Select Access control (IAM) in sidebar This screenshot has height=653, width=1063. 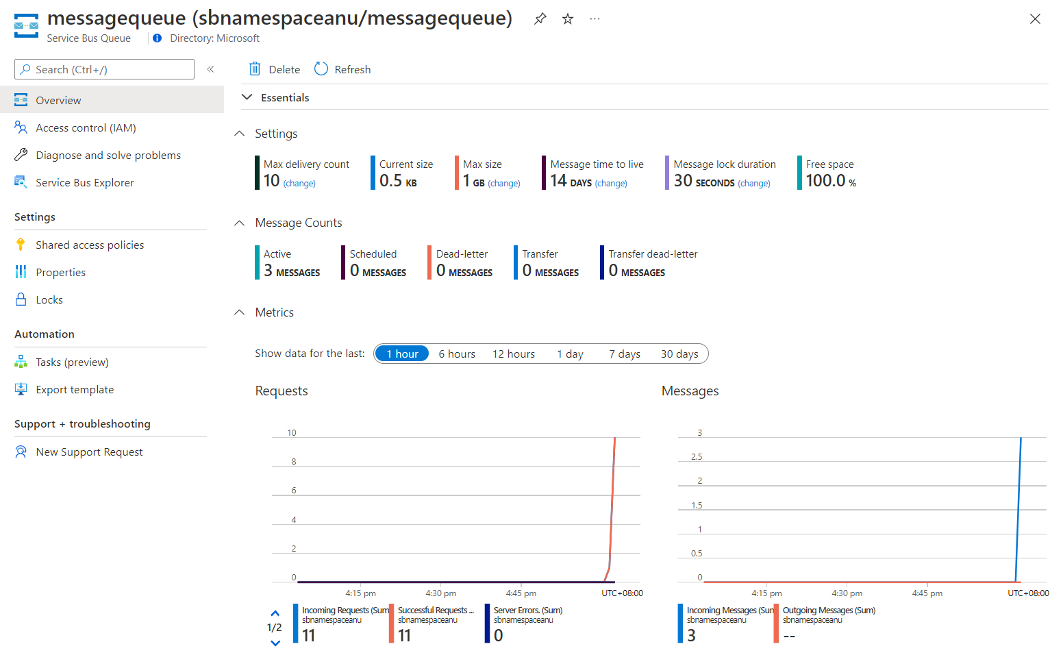pos(86,127)
